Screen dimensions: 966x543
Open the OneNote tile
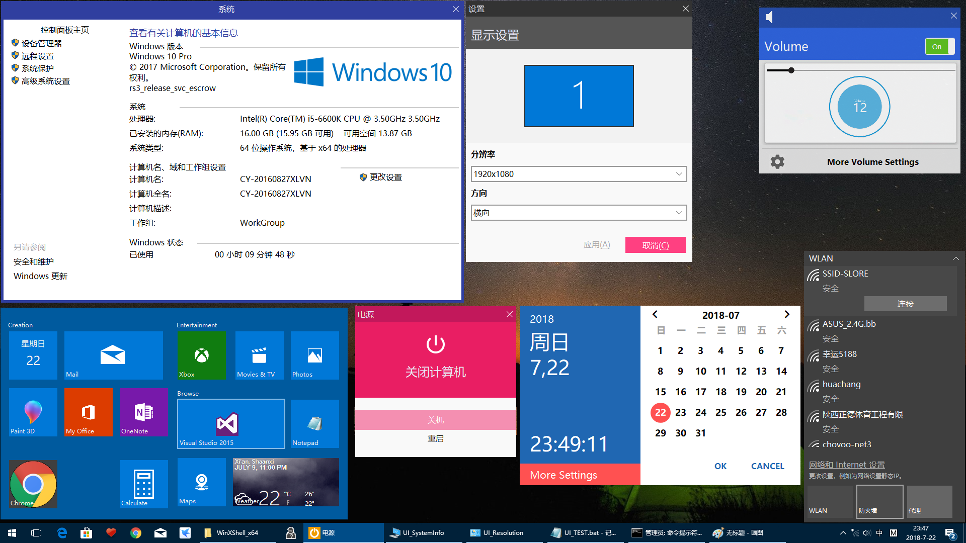click(143, 412)
